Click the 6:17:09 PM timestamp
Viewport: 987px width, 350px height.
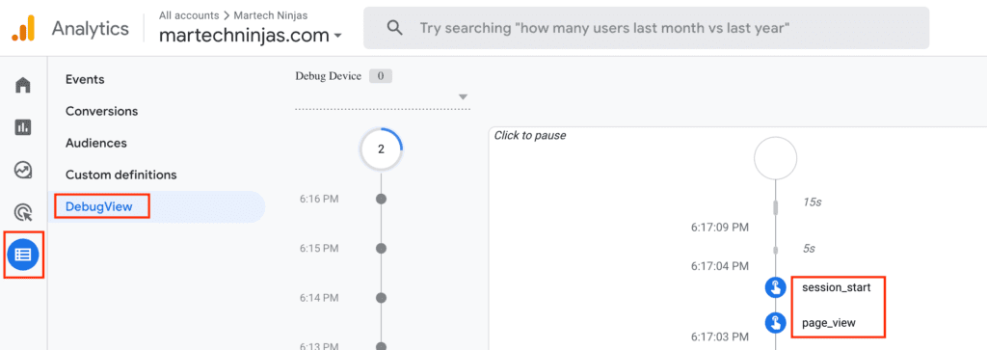click(719, 227)
